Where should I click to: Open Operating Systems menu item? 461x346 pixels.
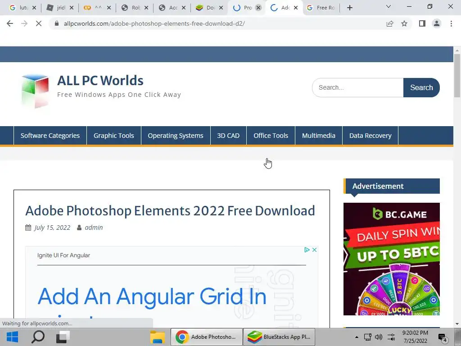[x=176, y=136]
